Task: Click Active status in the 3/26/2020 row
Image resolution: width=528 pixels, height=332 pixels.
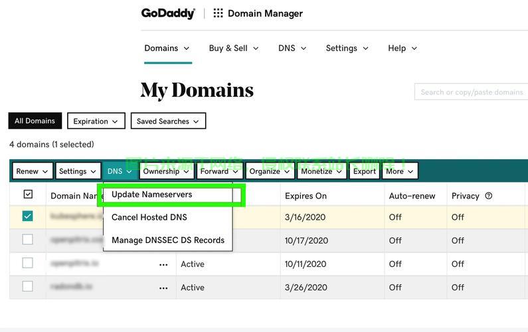Action: (x=193, y=288)
